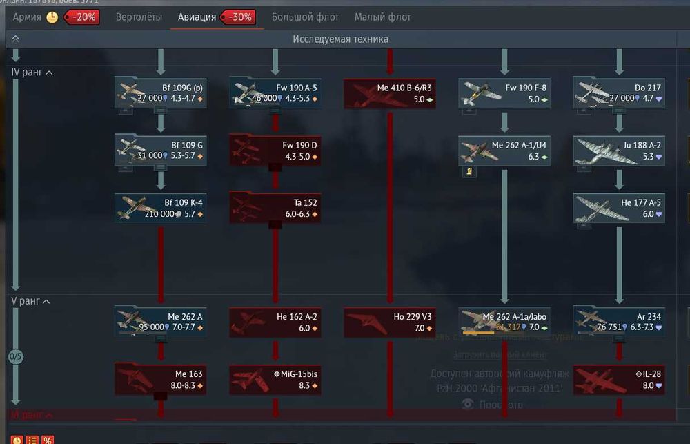This screenshot has width=690, height=444.
Task: Select the Do 217 bomber card
Action: (x=619, y=93)
